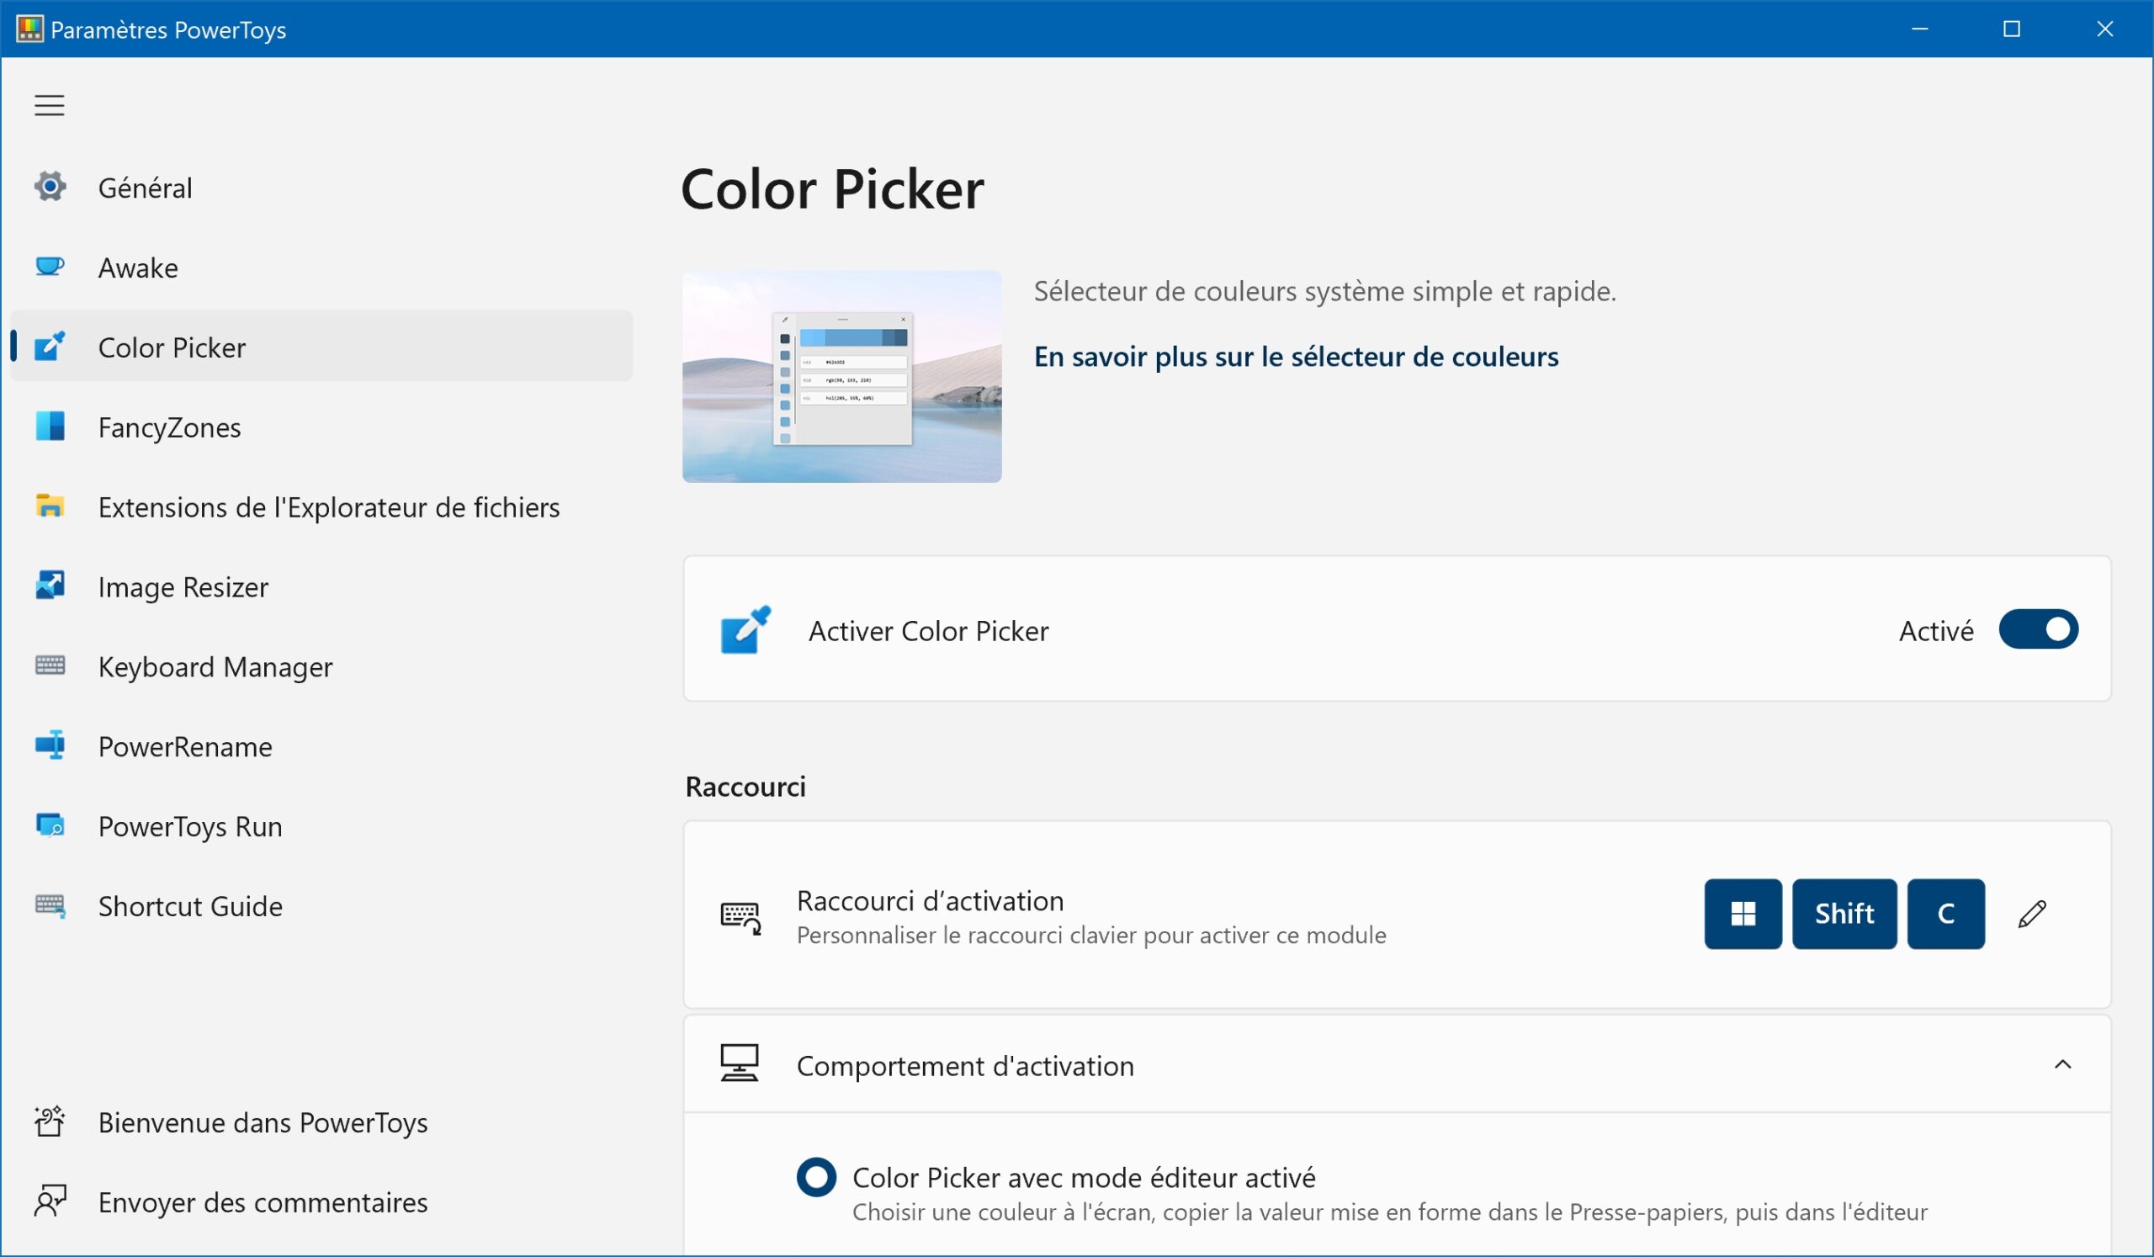
Task: Click the 'Activé' status label
Action: click(x=1936, y=631)
